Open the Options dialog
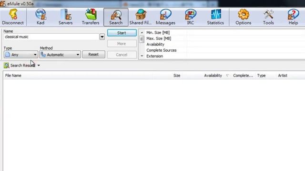 click(244, 17)
